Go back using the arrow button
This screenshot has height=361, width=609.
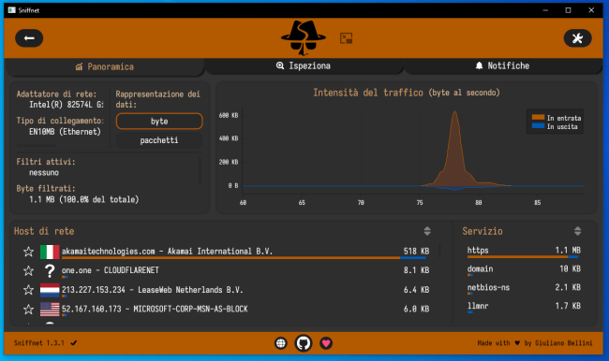[29, 38]
